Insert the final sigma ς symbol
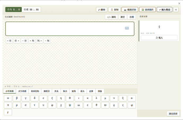183x120 pixels. 123,105
